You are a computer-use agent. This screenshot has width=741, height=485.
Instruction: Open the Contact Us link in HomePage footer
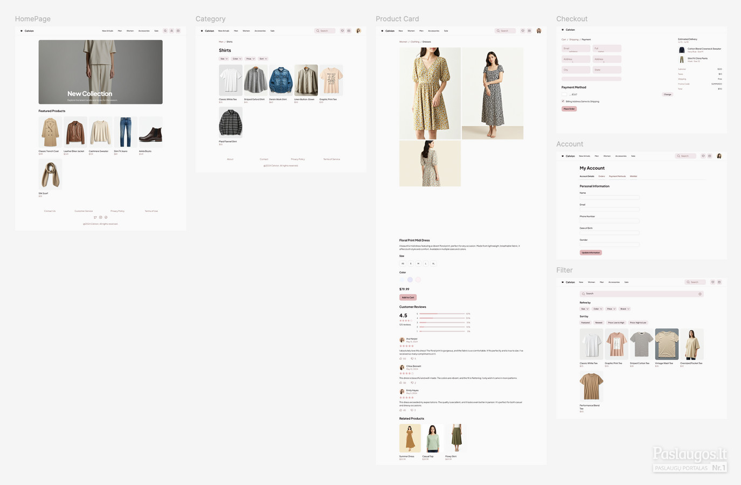pos(50,211)
